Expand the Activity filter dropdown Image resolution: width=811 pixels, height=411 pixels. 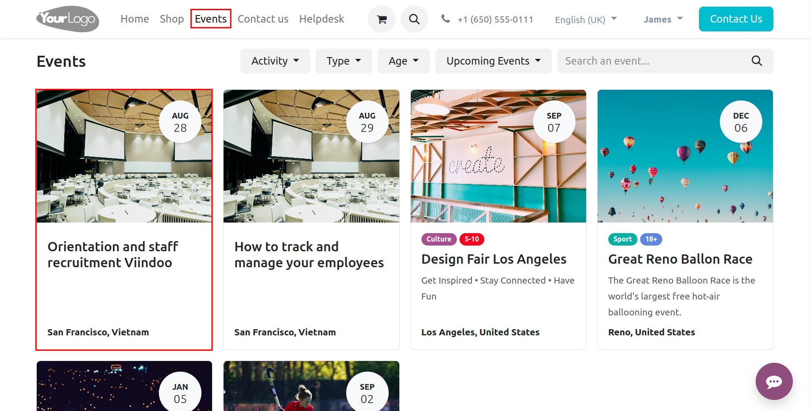(x=275, y=61)
